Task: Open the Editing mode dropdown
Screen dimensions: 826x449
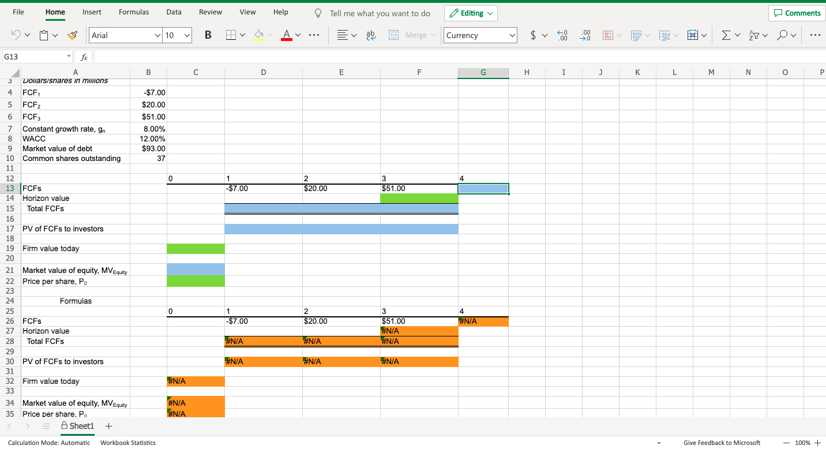Action: [471, 13]
